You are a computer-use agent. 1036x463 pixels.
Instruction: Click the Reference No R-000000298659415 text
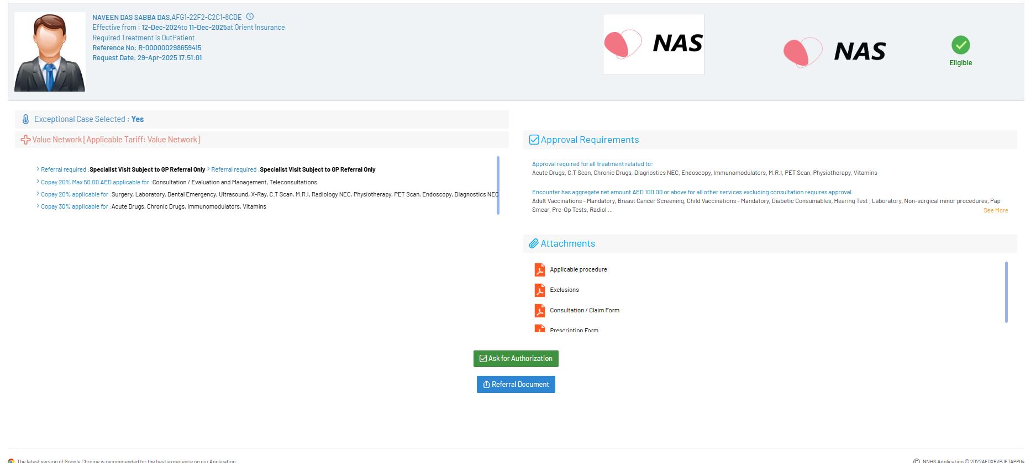pos(147,48)
